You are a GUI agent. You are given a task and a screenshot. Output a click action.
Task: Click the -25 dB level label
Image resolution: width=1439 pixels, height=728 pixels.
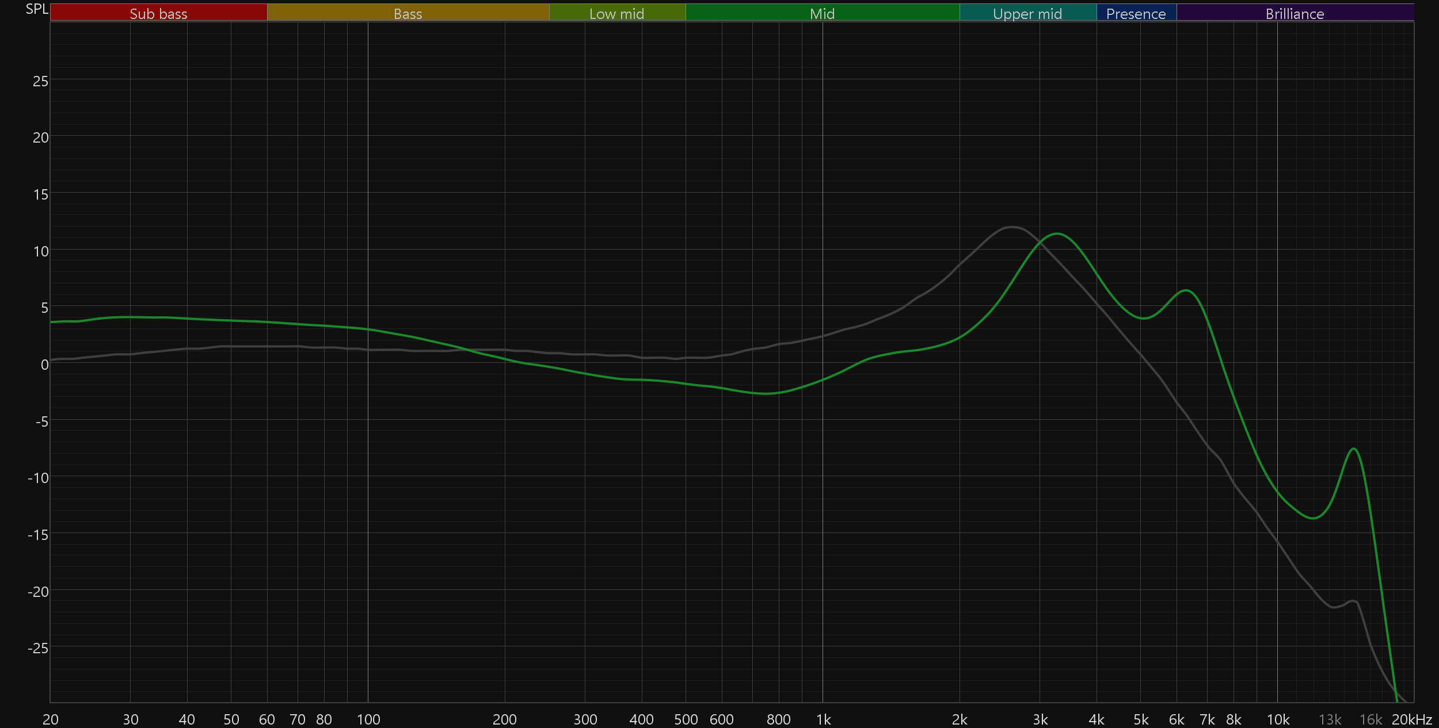pos(38,648)
